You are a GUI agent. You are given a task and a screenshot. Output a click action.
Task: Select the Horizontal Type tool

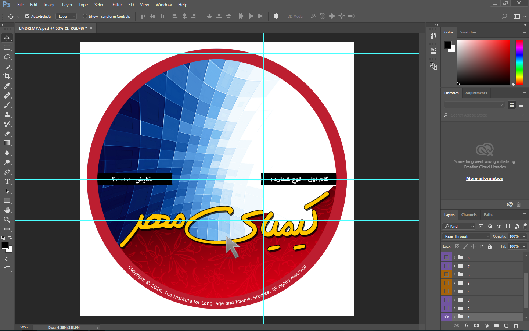(x=7, y=181)
